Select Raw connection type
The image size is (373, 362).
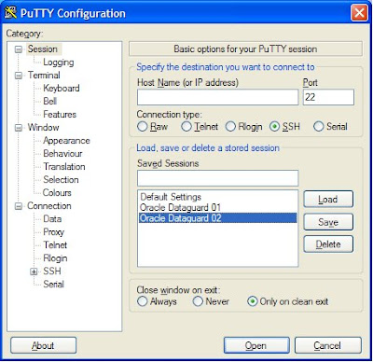click(152, 127)
